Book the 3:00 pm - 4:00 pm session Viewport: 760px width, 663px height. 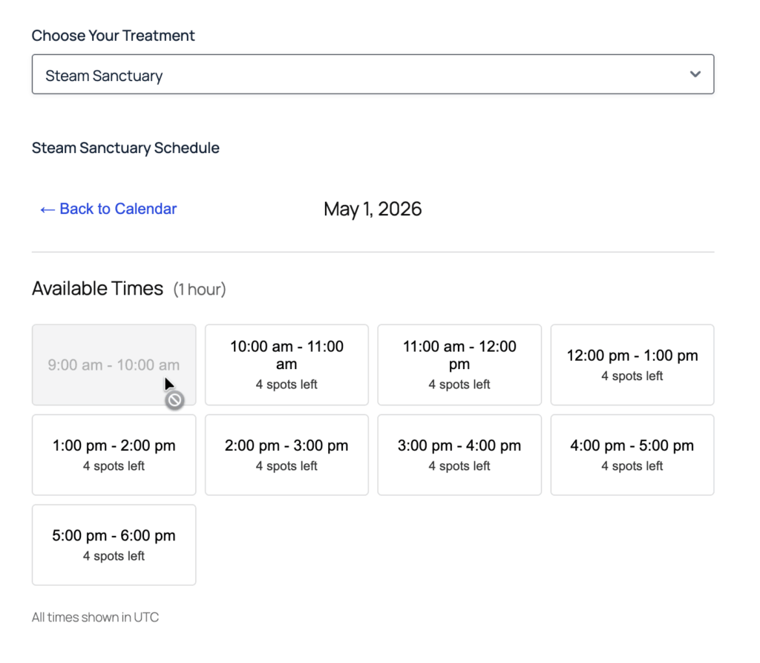pos(459,454)
